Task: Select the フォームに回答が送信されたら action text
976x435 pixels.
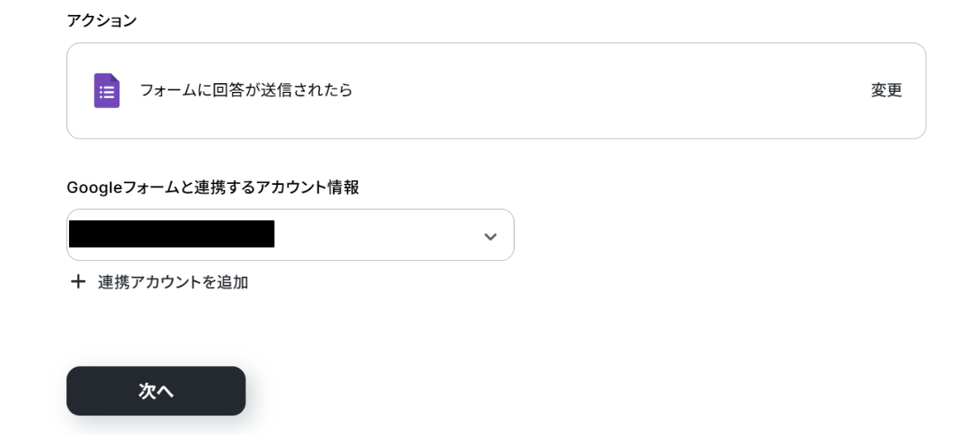Action: click(246, 90)
